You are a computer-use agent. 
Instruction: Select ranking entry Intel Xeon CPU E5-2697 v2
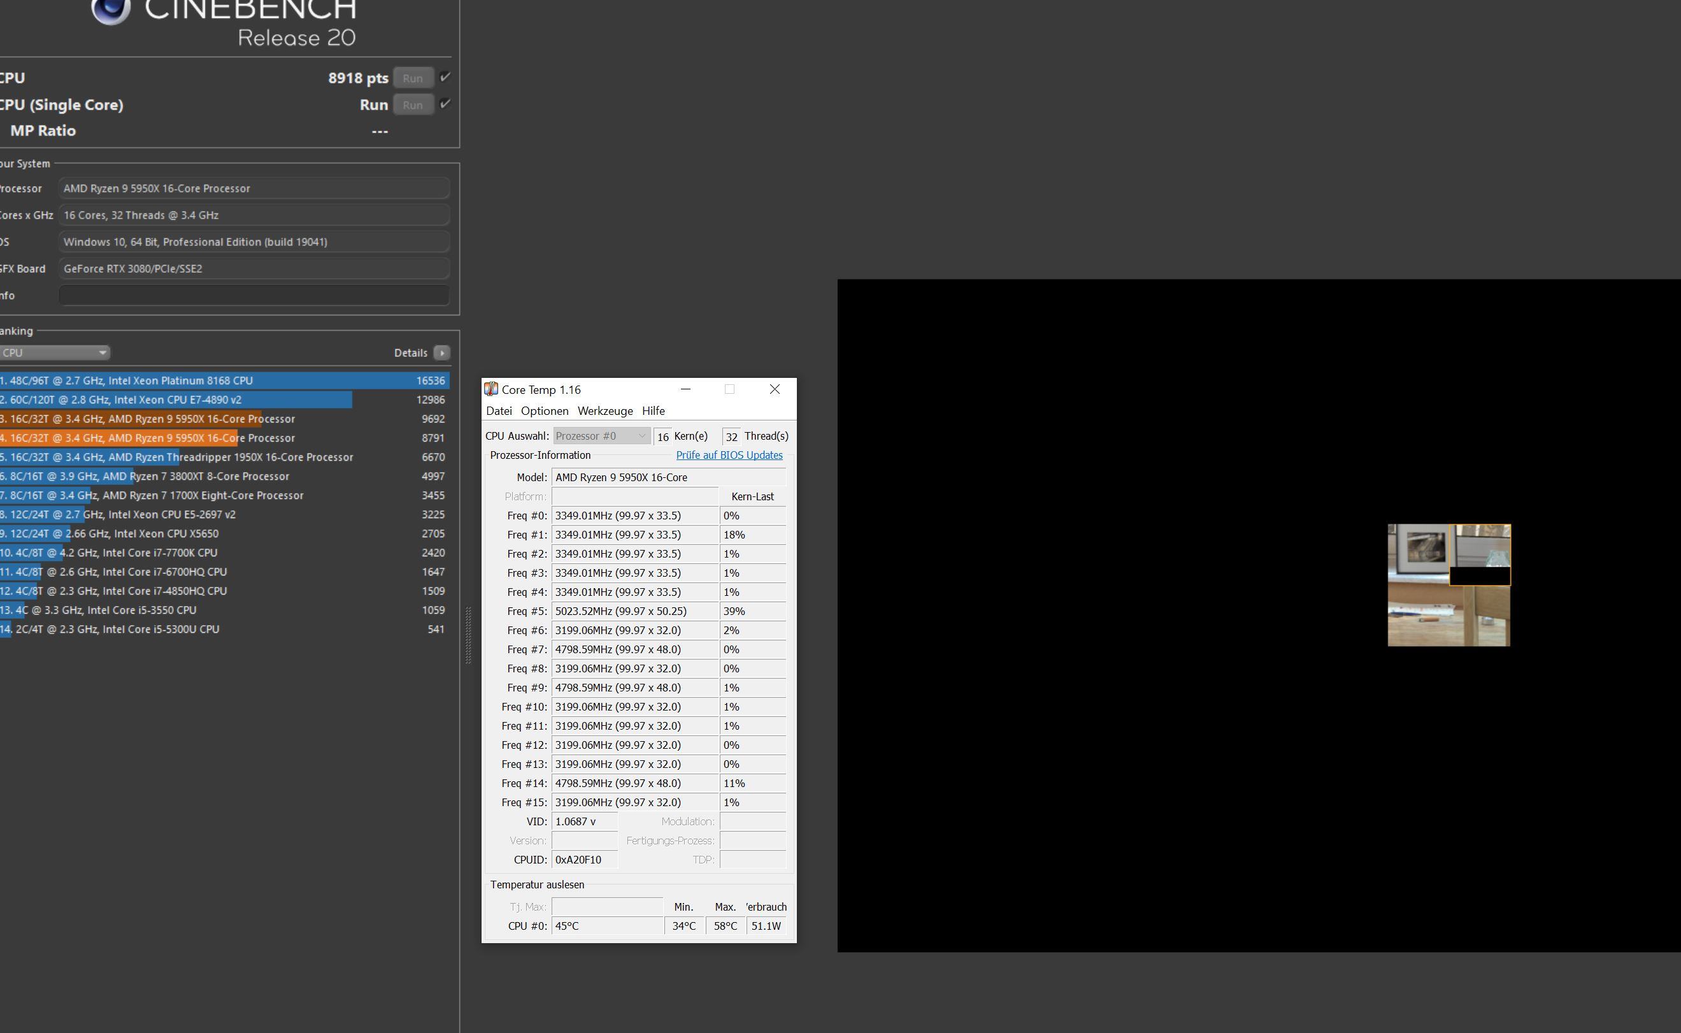[225, 514]
